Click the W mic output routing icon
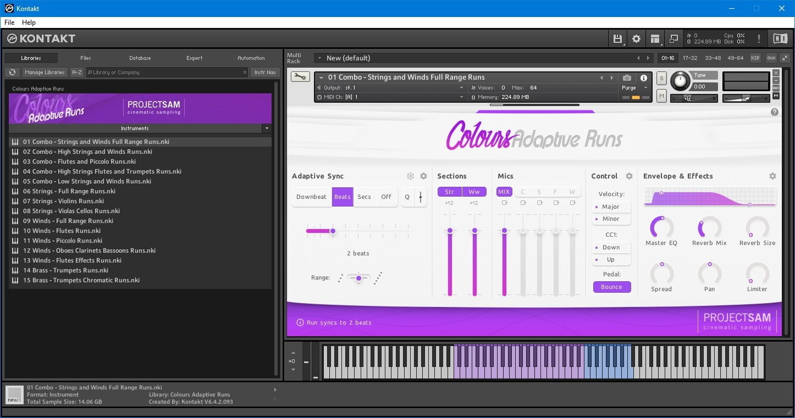The height and width of the screenshot is (418, 795). point(572,203)
